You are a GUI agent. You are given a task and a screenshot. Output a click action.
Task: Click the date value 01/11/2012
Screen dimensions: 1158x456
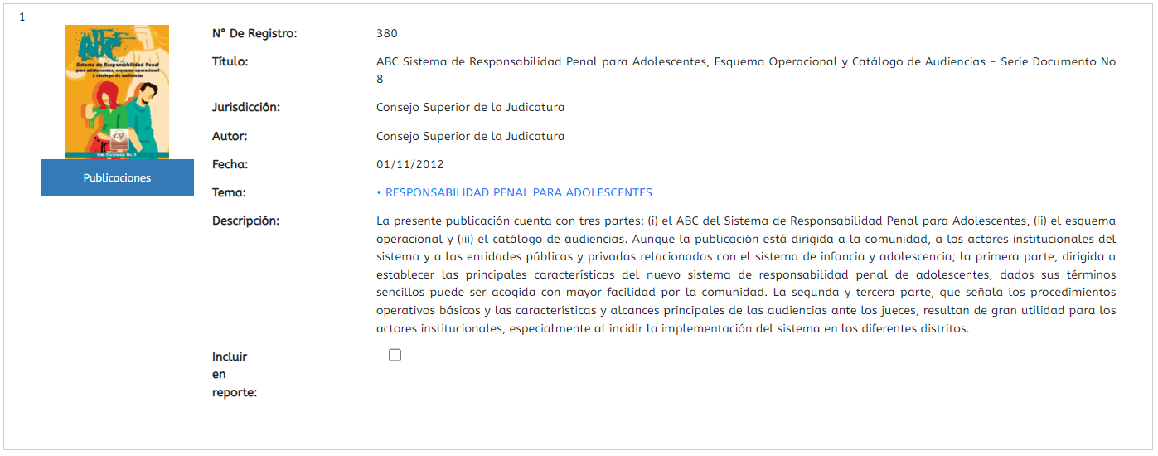coord(409,164)
